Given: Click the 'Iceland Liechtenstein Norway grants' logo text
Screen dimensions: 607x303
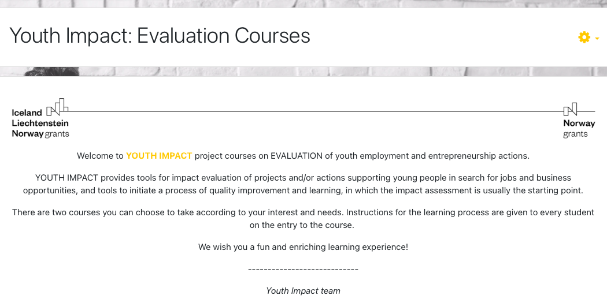Looking at the screenshot, I should click(40, 124).
